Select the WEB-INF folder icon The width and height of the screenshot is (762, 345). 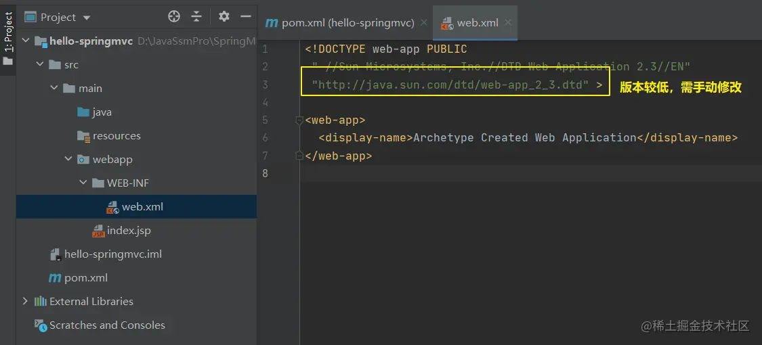(x=98, y=183)
